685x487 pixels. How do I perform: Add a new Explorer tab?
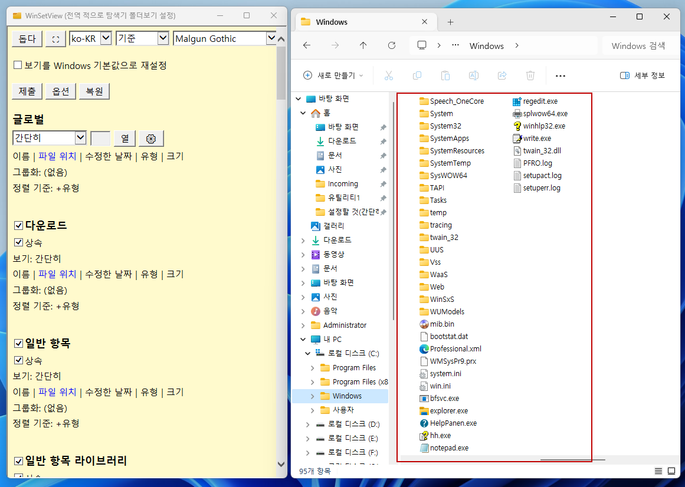pyautogui.click(x=451, y=22)
